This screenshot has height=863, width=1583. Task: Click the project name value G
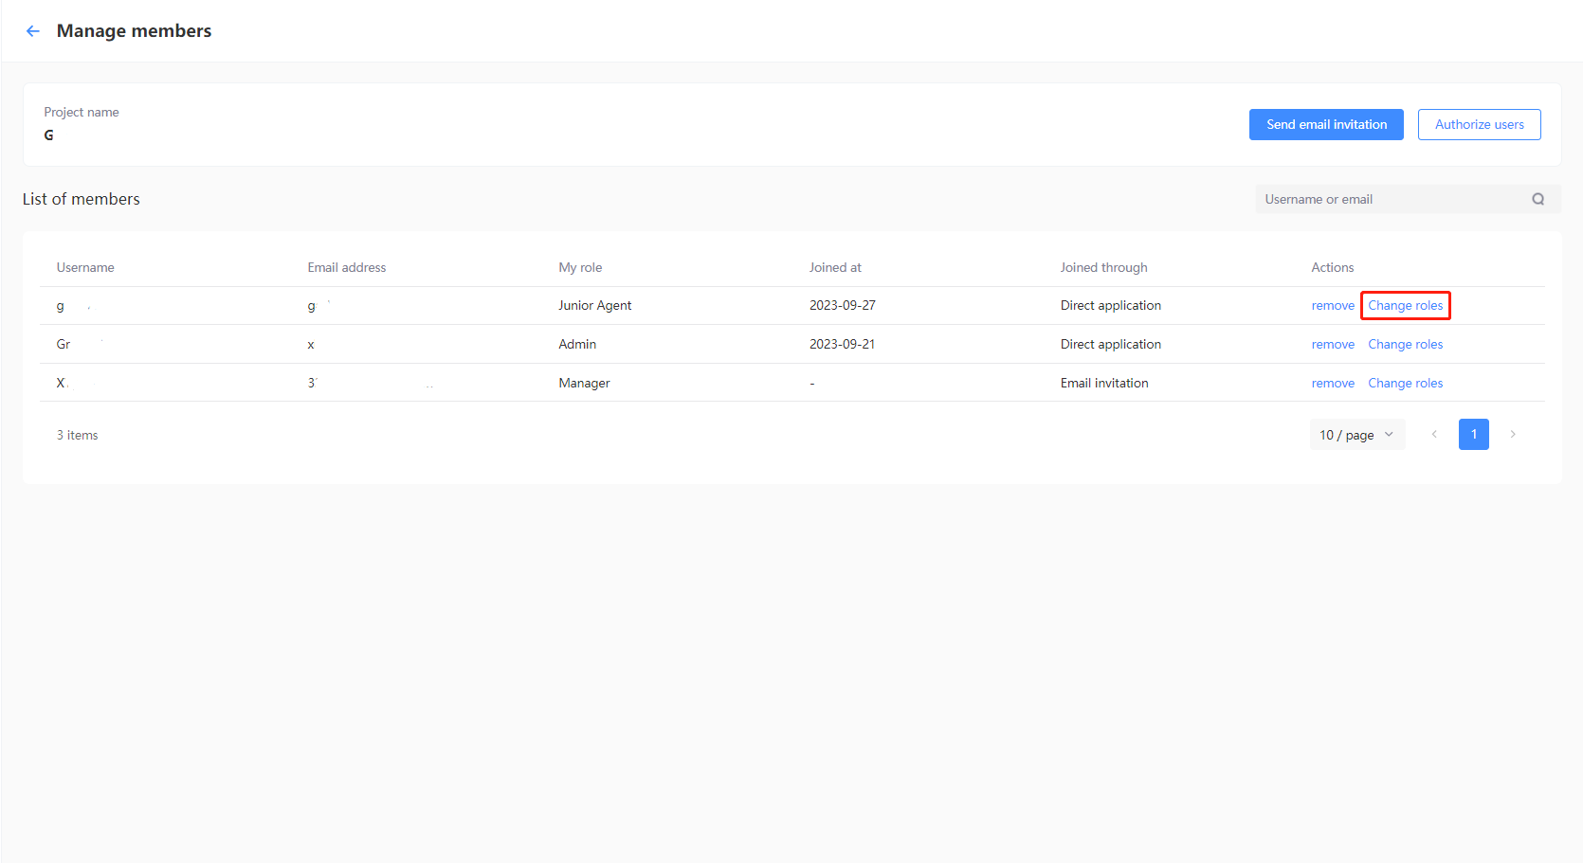49,135
